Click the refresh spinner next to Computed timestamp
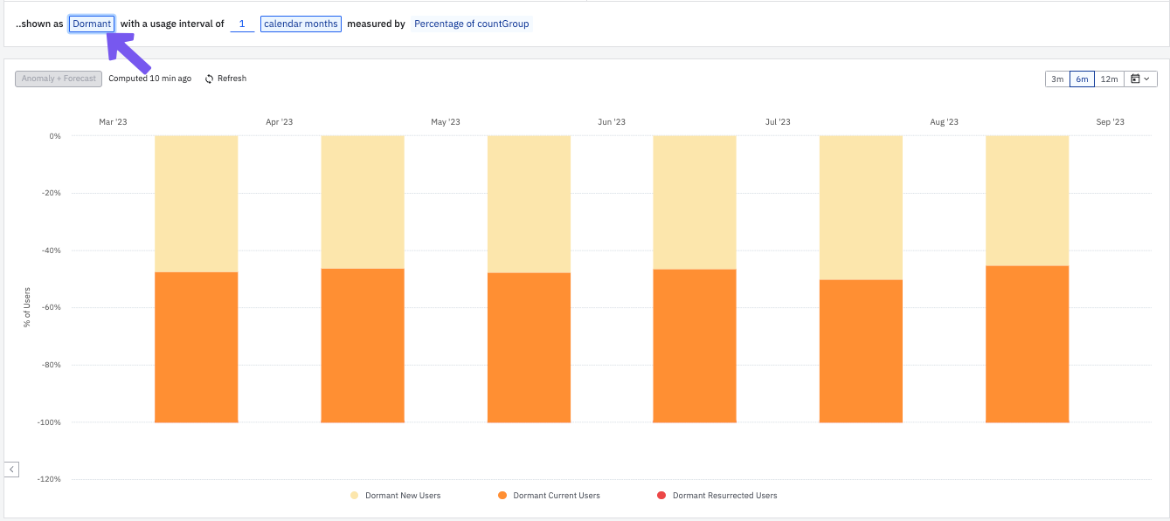Screen dimensions: 1170x521 210,78
